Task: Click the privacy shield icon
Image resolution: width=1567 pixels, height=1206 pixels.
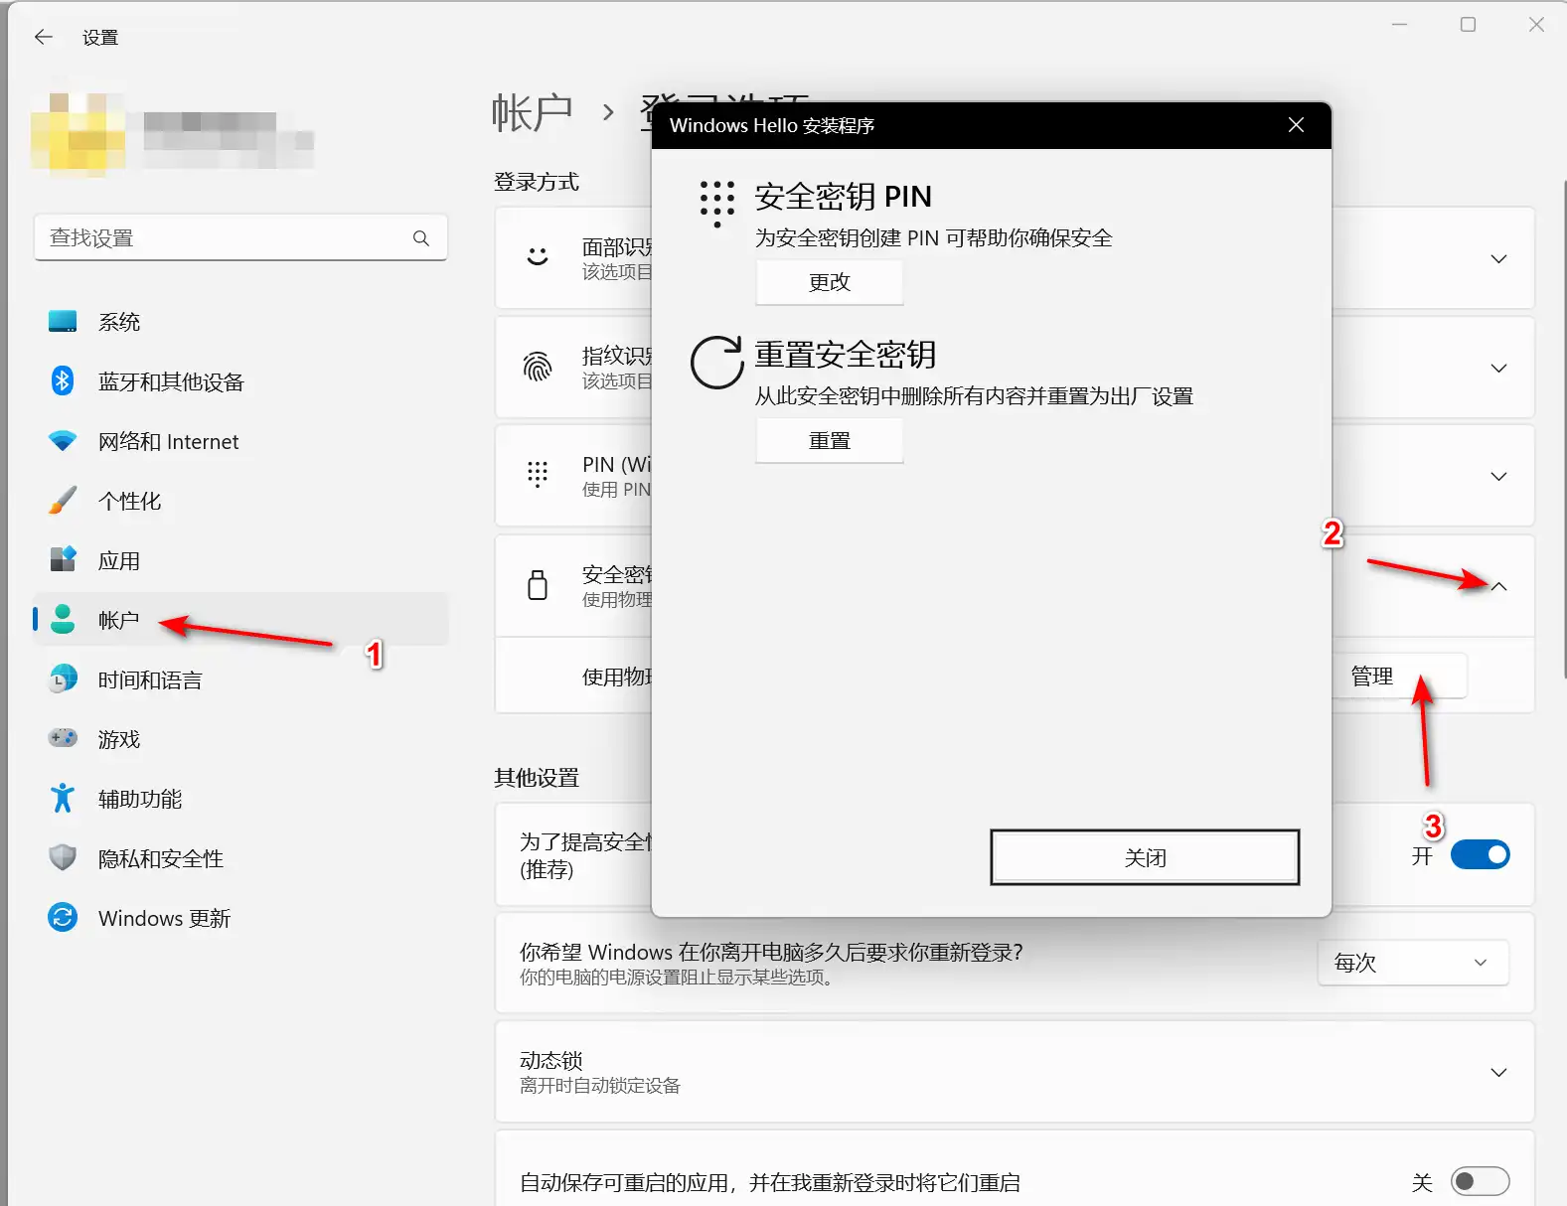Action: pyautogui.click(x=63, y=857)
